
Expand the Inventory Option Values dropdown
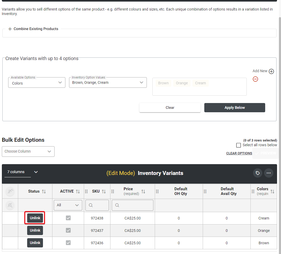point(108,82)
